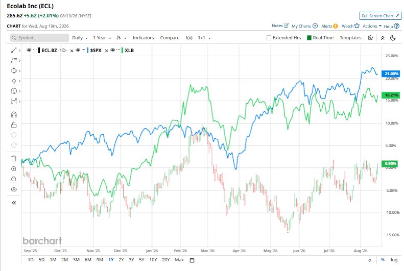
Task: Open options dots next to $SPX
Action: coord(83,50)
